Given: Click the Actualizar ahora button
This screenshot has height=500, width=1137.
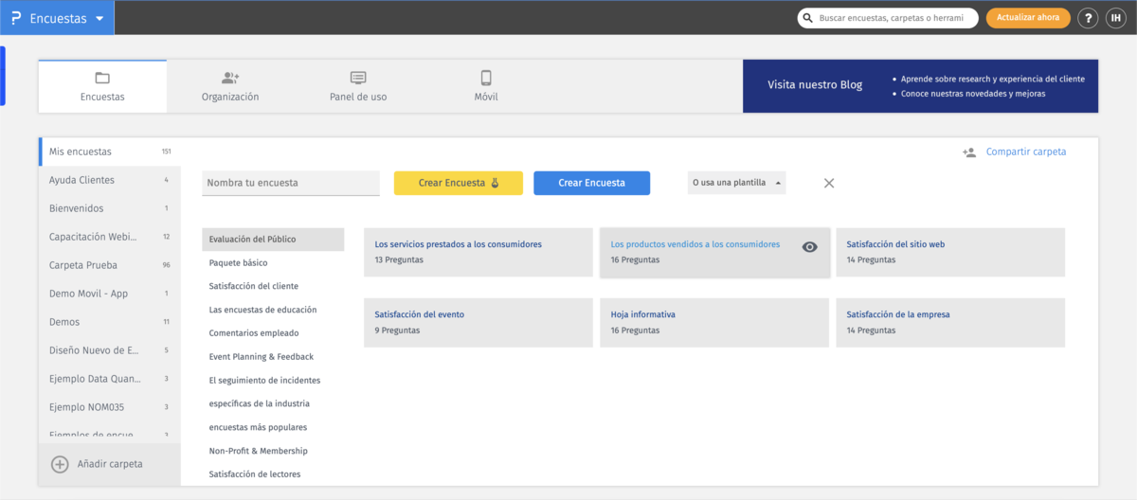Looking at the screenshot, I should (1028, 18).
